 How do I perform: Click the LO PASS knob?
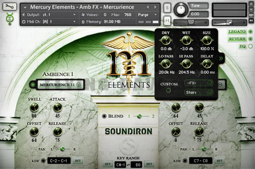tap(166, 64)
